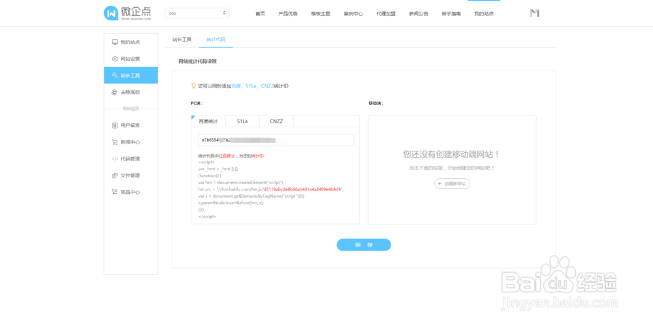
Task: Click the 点击下面的按钮 hint text
Action: click(x=451, y=168)
